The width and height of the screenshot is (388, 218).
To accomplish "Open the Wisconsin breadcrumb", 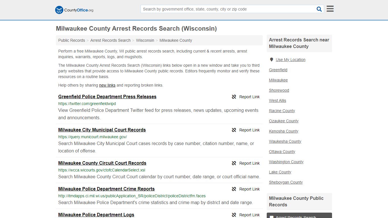I will point(145,40).
